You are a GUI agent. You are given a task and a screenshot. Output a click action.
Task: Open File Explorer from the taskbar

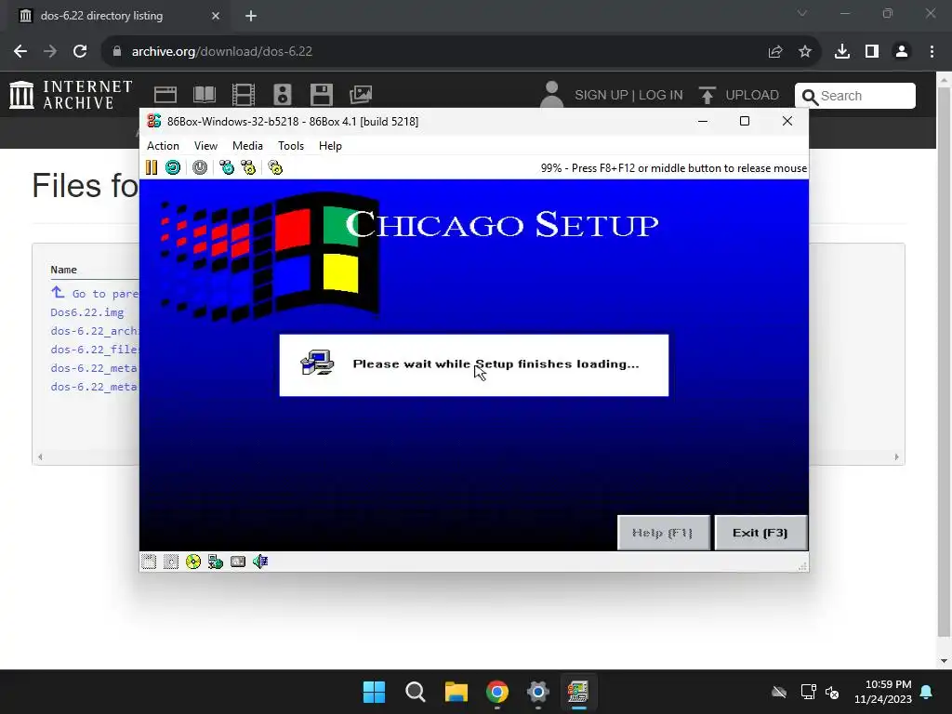pyautogui.click(x=456, y=692)
